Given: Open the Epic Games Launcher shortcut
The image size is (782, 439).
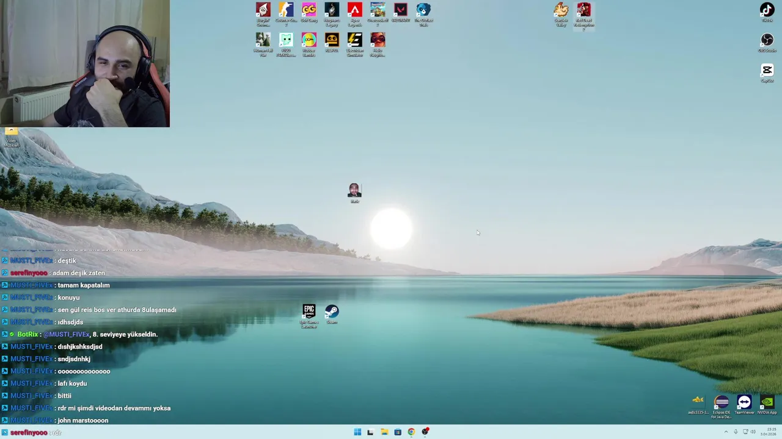Looking at the screenshot, I should point(309,317).
